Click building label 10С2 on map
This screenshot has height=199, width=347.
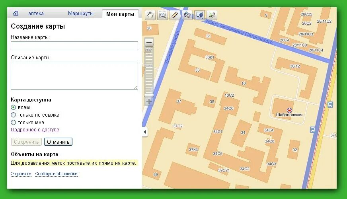click(229, 96)
